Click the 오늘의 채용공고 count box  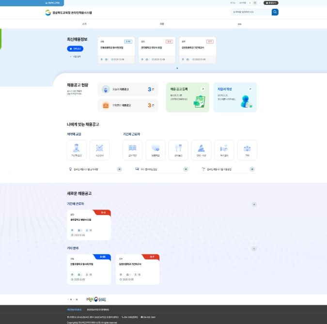128,90
